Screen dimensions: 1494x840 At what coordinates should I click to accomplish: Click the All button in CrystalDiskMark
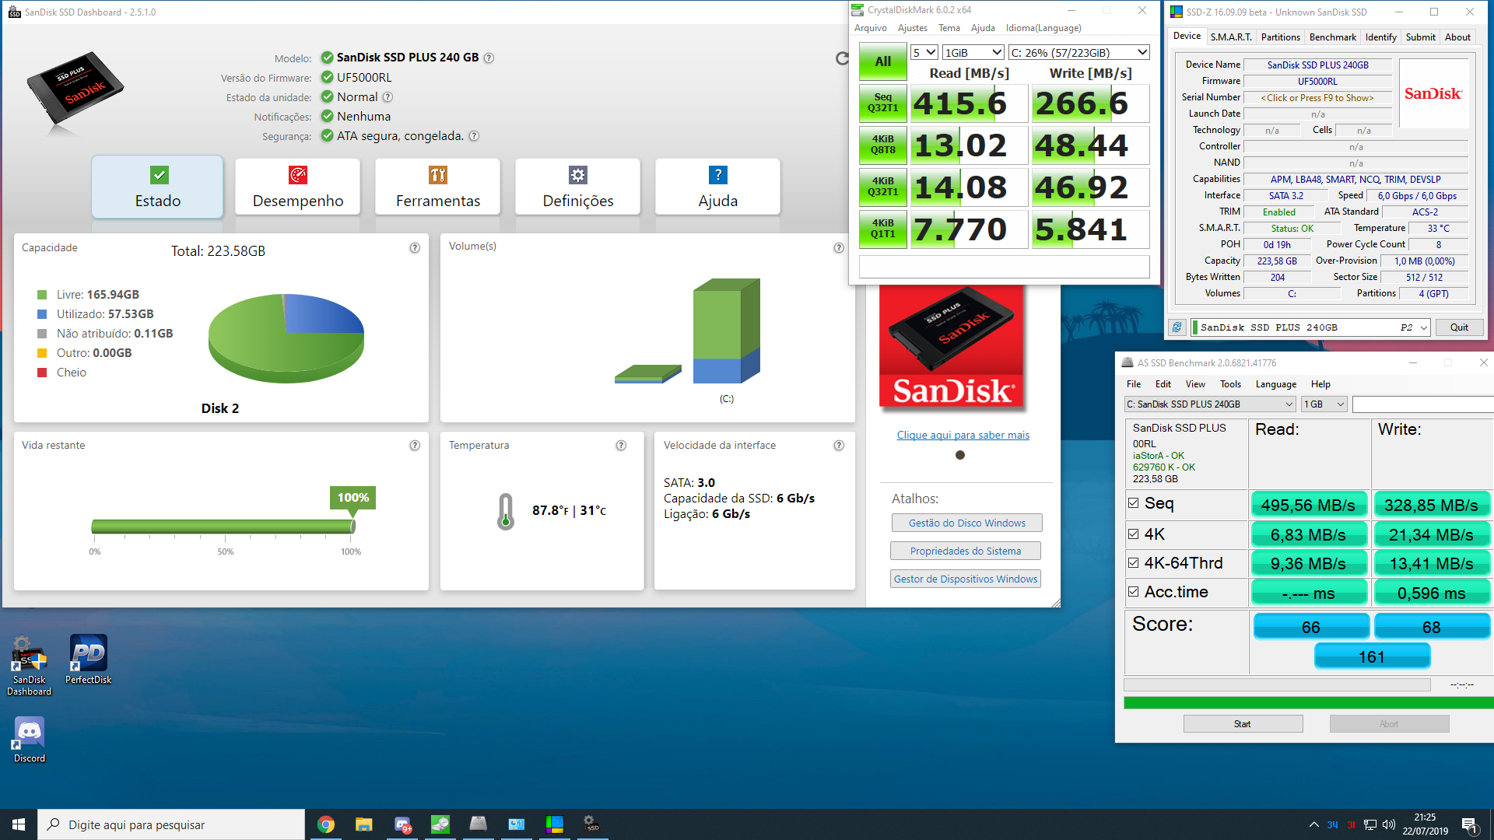883,61
